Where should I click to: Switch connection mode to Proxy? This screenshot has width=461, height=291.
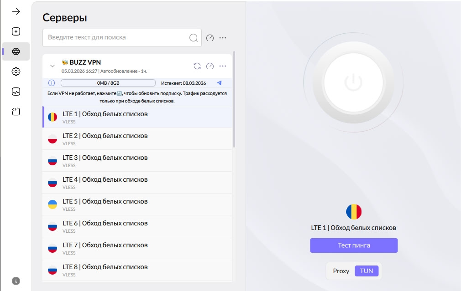pos(341,271)
